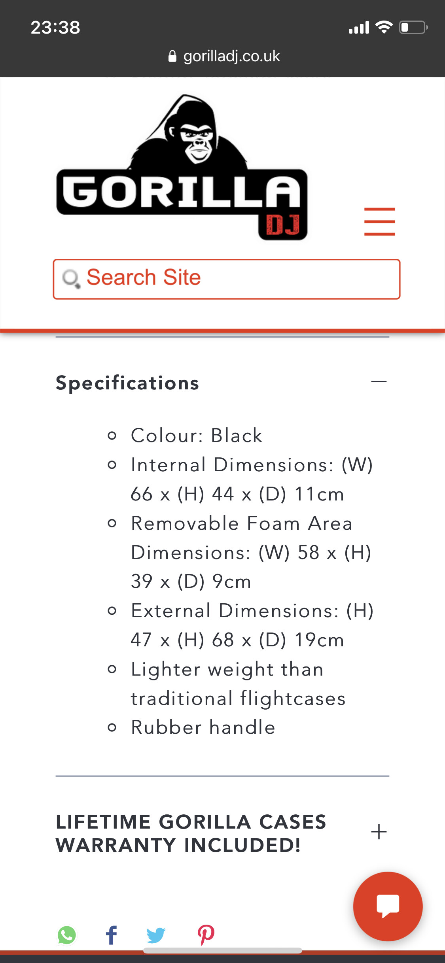The height and width of the screenshot is (963, 445).
Task: Share product on Twitter bird icon
Action: click(x=156, y=935)
